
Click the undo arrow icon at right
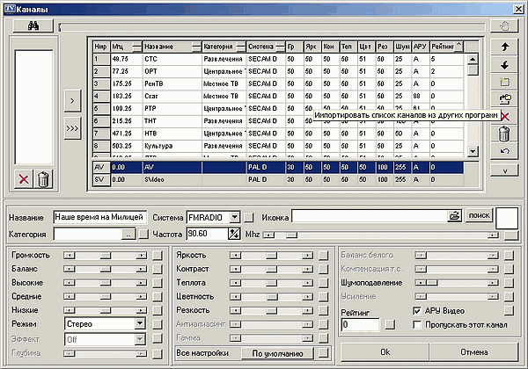click(504, 153)
